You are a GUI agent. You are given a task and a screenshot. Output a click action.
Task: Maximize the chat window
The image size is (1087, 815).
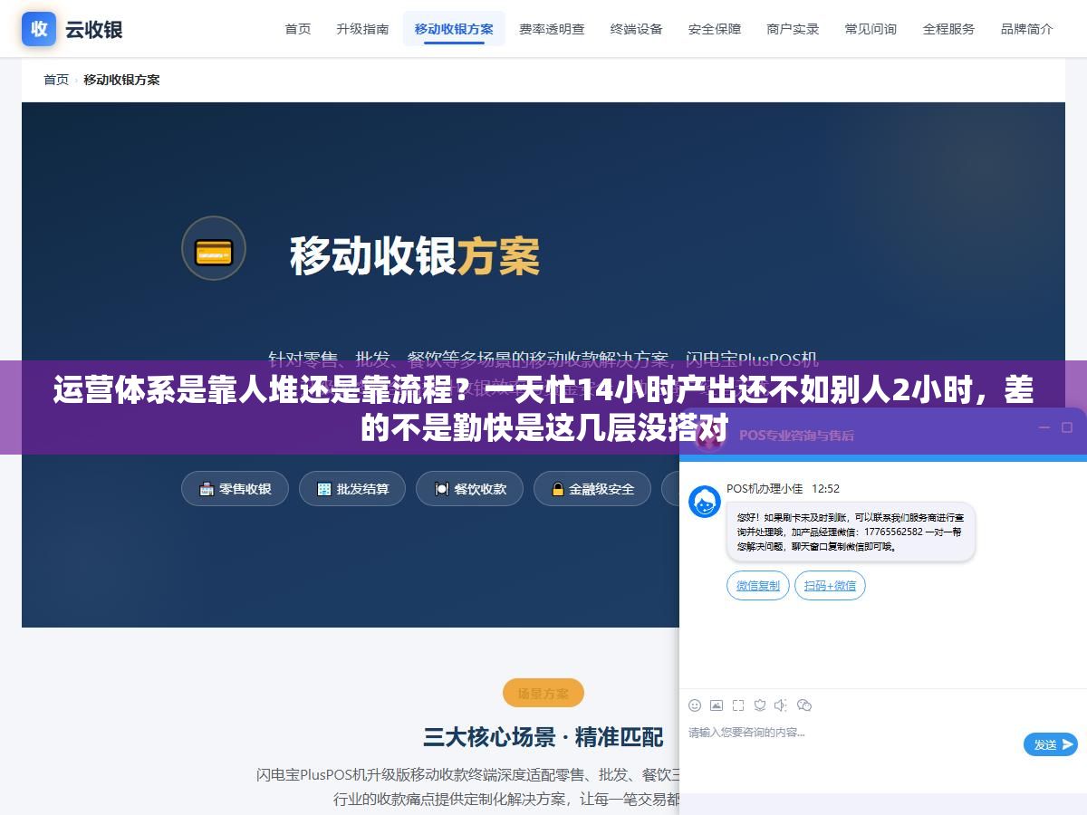click(1069, 427)
